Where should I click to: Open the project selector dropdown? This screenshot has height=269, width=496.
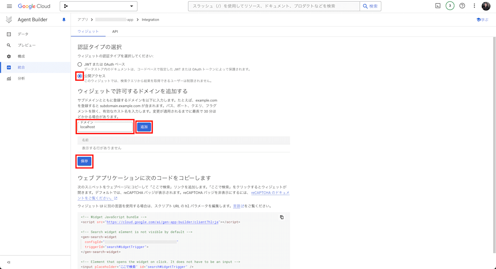(98, 6)
